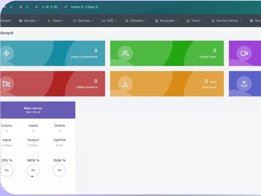The width and height of the screenshot is (261, 196).
Task: Click the users icon on the Online Users card
Action: pos(125,53)
